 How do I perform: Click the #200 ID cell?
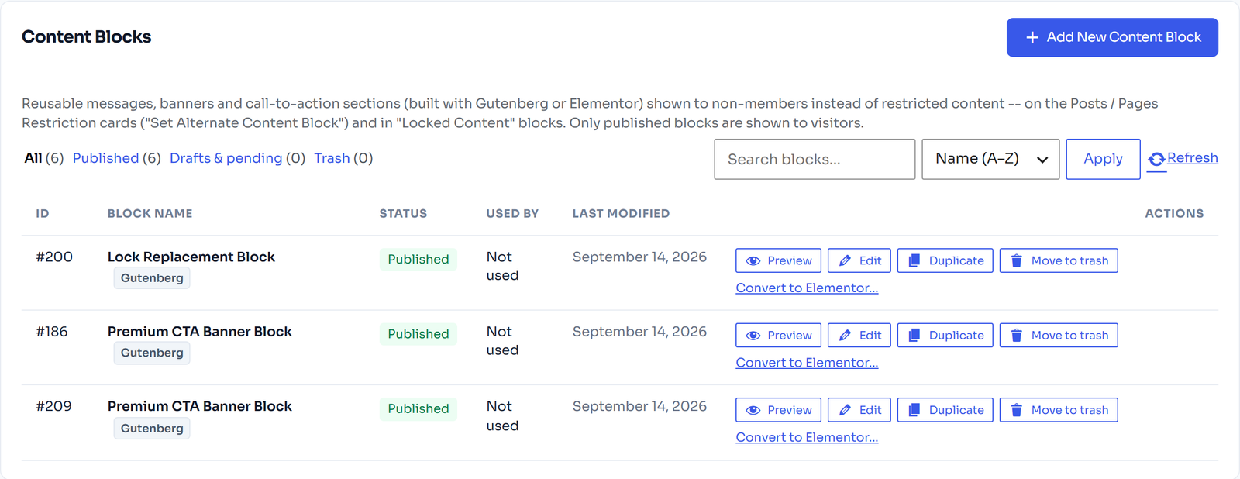click(x=54, y=257)
